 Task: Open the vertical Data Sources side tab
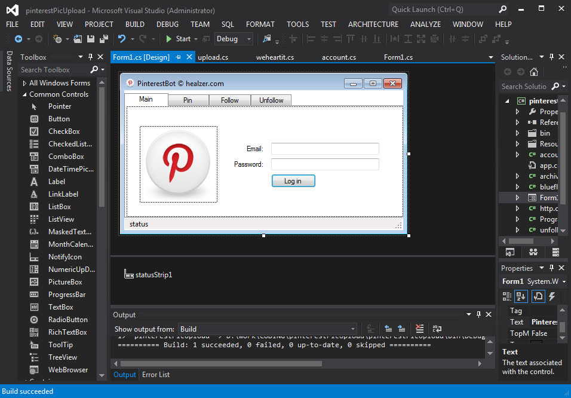[10, 71]
